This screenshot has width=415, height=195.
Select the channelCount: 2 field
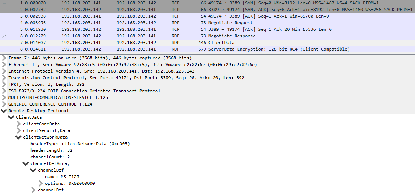click(50, 157)
